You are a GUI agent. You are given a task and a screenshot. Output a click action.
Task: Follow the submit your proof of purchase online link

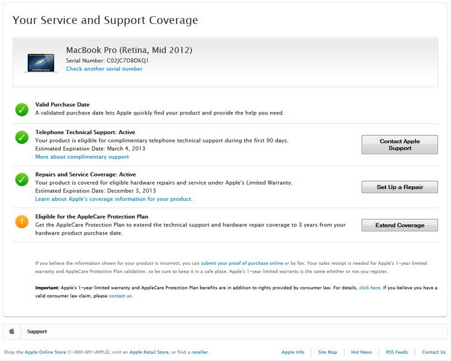tap(242, 264)
